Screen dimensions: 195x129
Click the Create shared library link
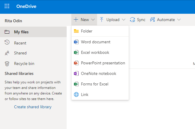[33, 107]
